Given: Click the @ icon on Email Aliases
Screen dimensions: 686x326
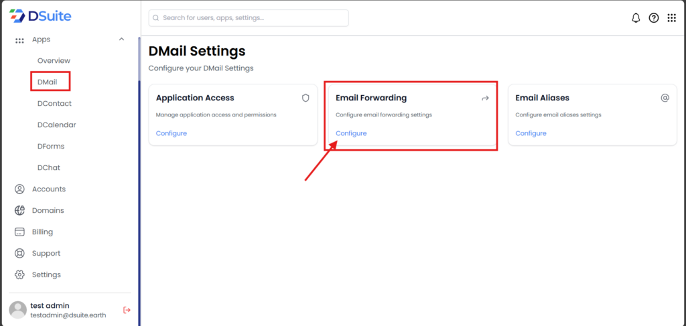Looking at the screenshot, I should click(x=665, y=98).
